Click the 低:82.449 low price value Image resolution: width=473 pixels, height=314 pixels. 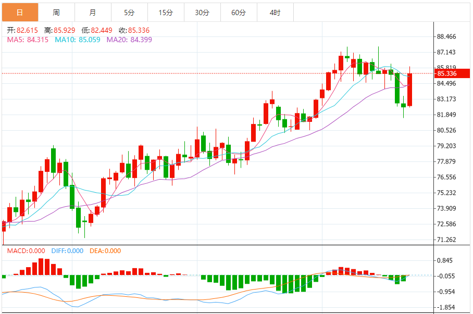click(97, 31)
